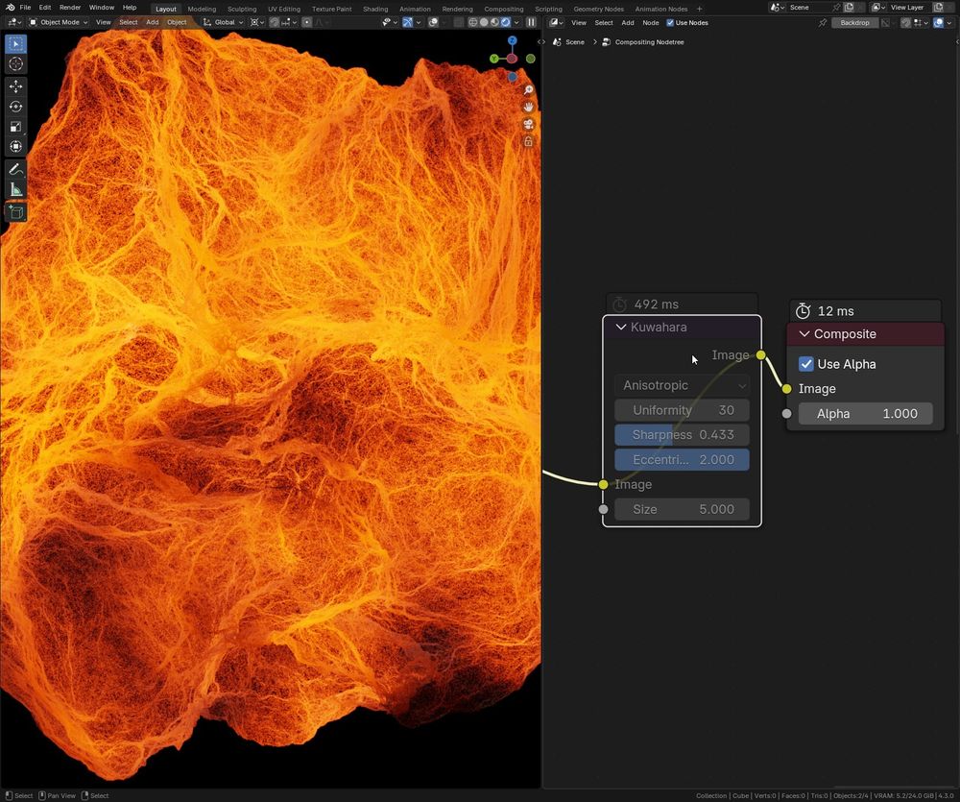
Task: Open the Object Mode dropdown
Action: click(x=58, y=22)
